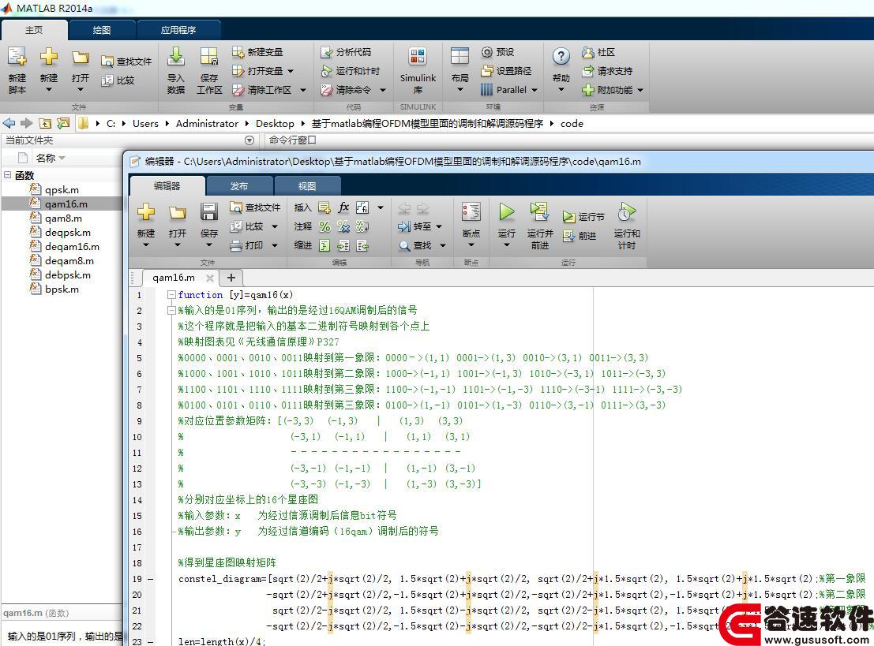Click 设置路径 (Set Path)
The image size is (874, 646).
pos(506,71)
